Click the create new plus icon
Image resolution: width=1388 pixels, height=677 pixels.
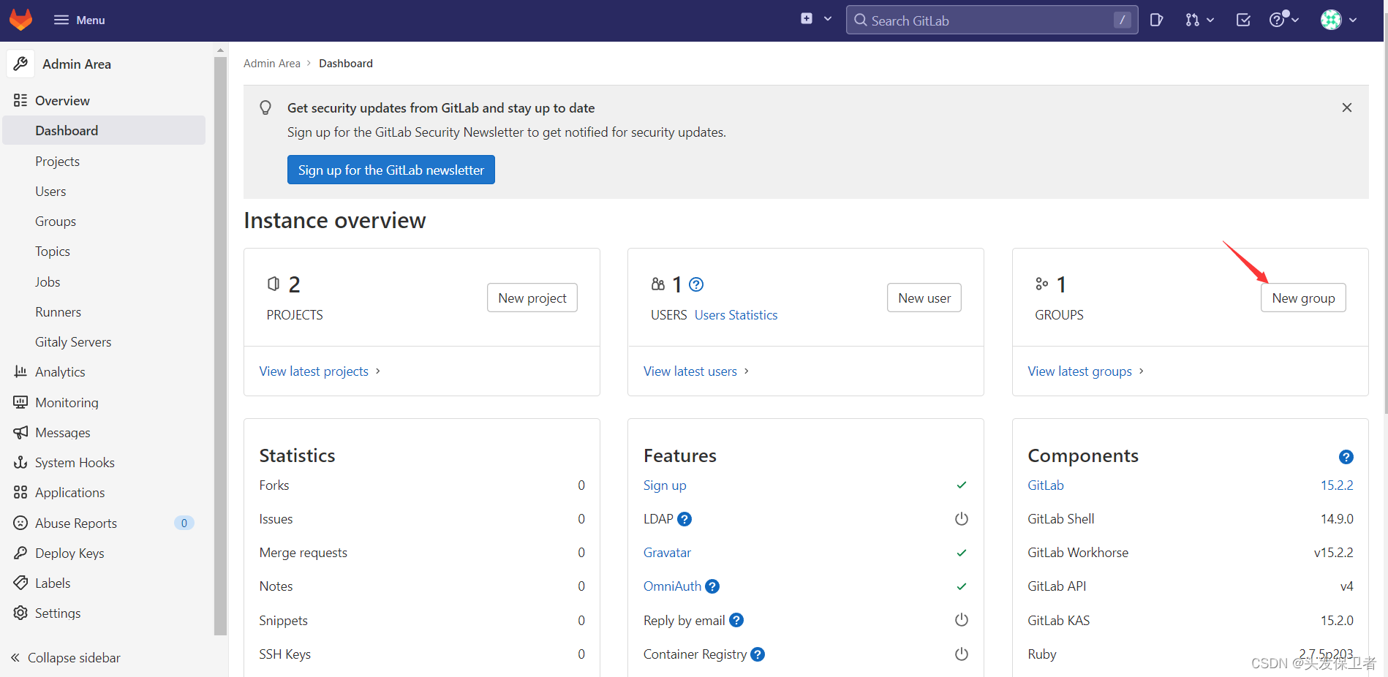click(x=807, y=19)
